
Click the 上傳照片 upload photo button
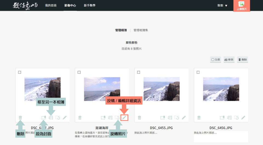[241, 6]
